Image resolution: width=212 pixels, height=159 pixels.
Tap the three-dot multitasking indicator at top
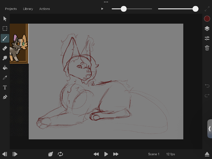106,2
